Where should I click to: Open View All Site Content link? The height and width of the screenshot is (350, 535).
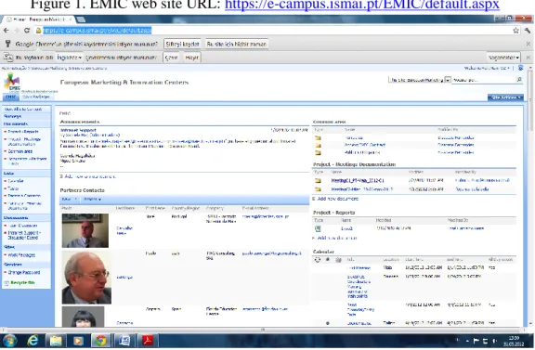coord(23,110)
